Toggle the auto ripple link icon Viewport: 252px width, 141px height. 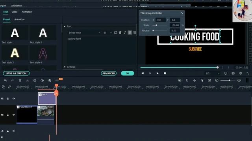(x=9, y=87)
